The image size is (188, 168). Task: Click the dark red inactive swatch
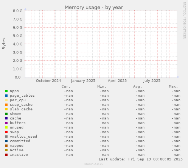(x=6, y=155)
